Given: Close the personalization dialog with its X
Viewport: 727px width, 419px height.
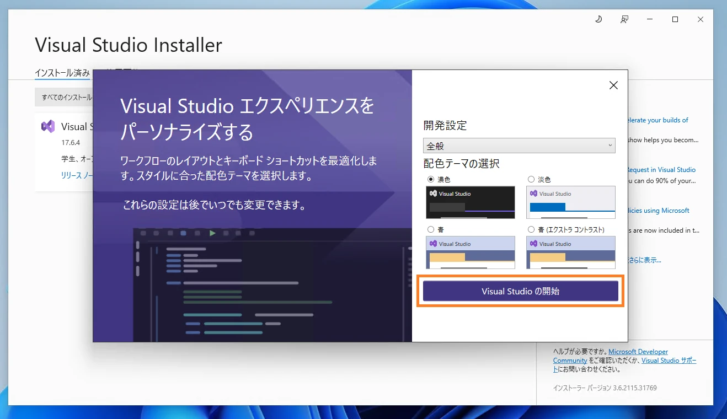Looking at the screenshot, I should pos(613,85).
